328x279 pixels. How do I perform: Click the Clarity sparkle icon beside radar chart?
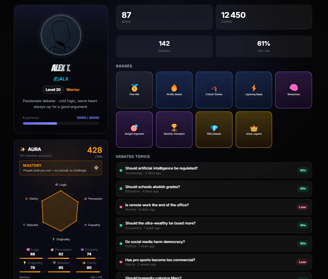(26, 199)
